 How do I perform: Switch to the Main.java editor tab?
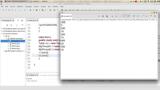tap(32, 20)
